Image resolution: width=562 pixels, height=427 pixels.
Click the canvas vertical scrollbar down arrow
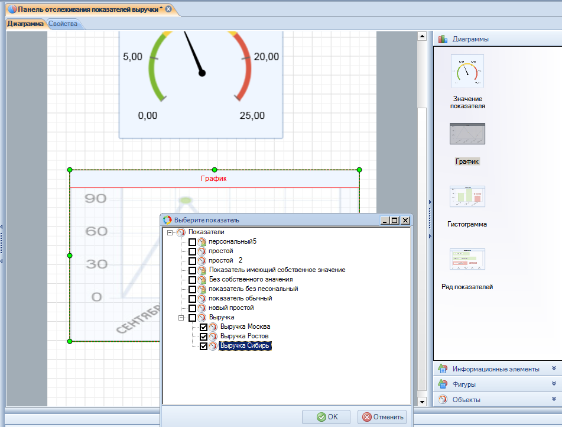(x=422, y=402)
